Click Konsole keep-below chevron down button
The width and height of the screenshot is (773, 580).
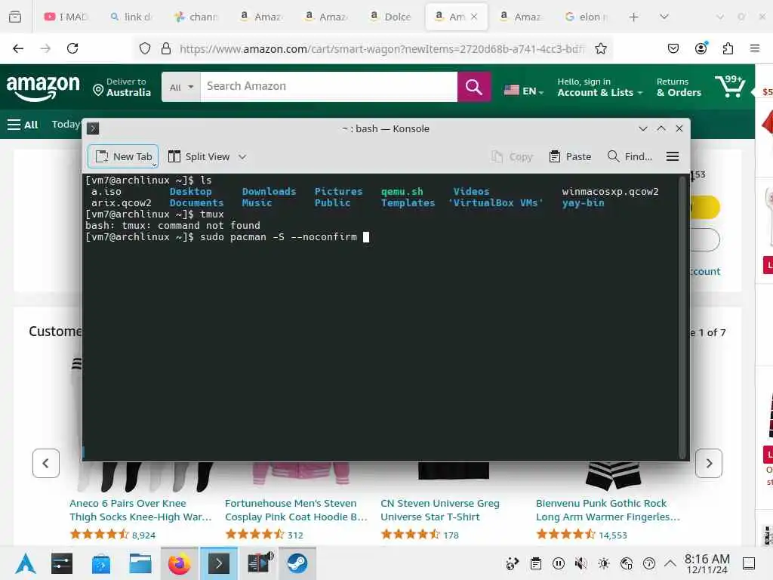pyautogui.click(x=643, y=128)
